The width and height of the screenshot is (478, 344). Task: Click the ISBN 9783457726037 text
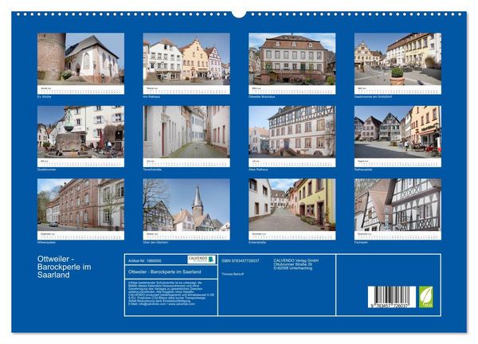(241, 261)
